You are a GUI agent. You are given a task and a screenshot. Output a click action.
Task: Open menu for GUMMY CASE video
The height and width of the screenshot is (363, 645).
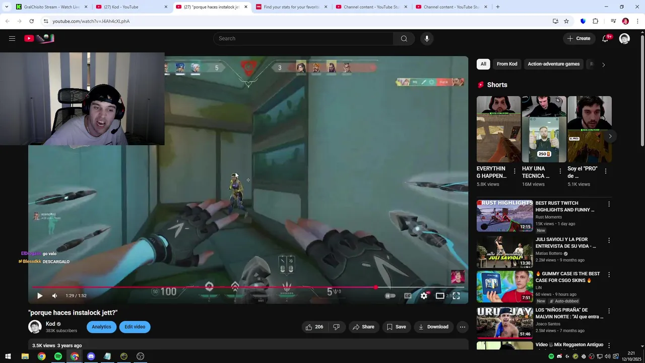[609, 275]
